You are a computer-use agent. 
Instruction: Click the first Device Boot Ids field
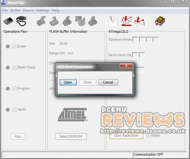coord(135,55)
